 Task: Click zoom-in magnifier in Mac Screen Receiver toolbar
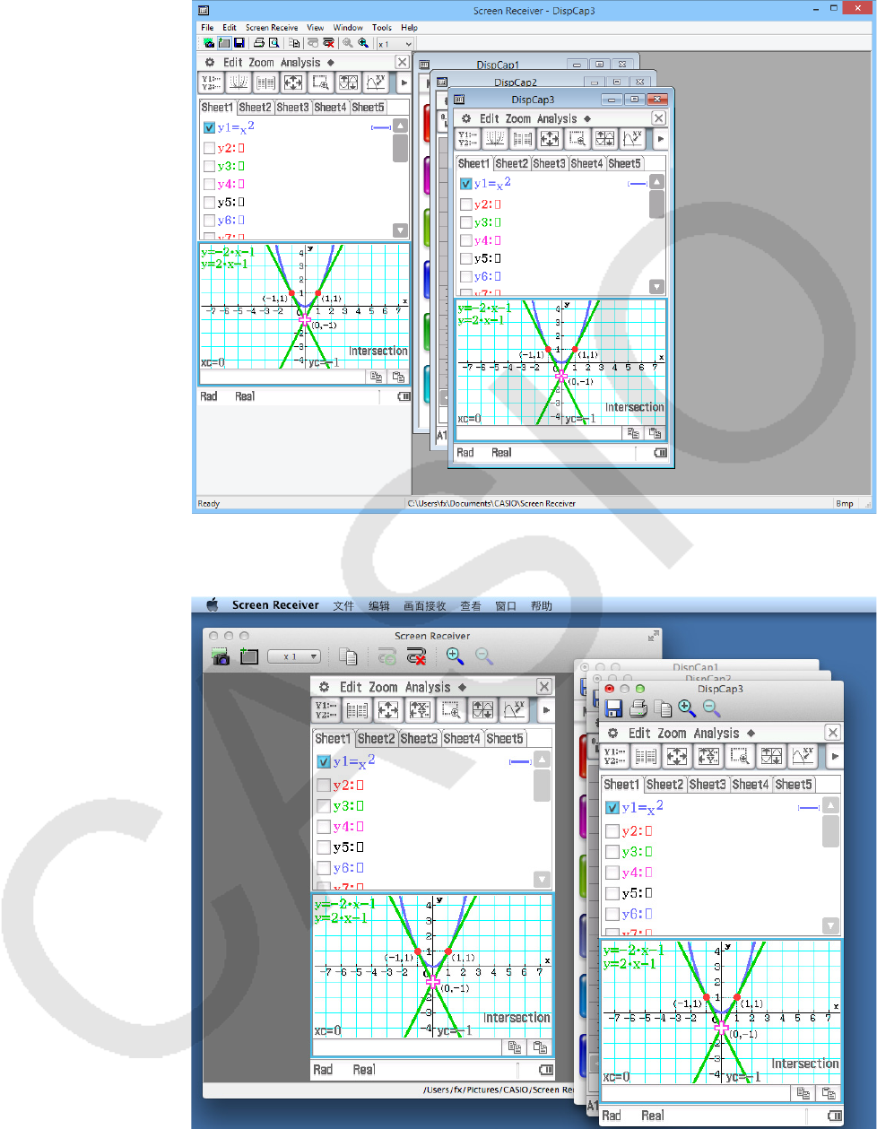456,656
